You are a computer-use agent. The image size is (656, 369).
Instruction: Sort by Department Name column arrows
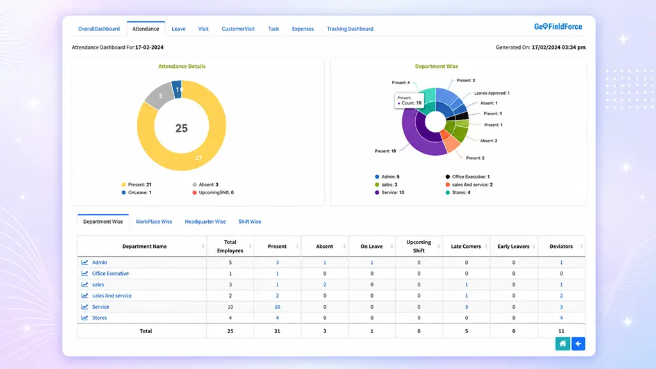click(x=203, y=247)
